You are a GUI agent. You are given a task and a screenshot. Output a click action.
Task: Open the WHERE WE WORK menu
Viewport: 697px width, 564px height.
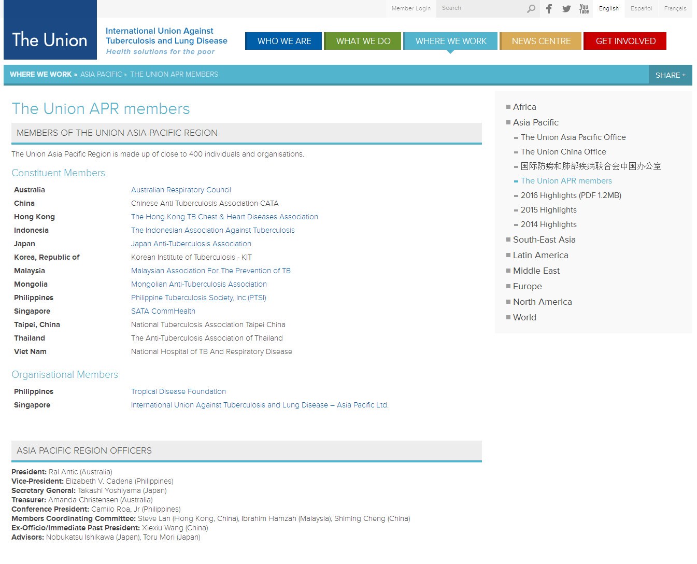point(451,41)
